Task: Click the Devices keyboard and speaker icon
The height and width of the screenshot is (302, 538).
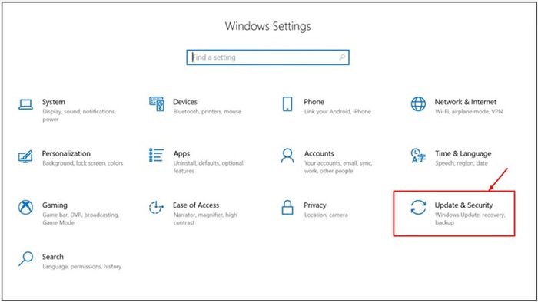Action: pyautogui.click(x=157, y=104)
